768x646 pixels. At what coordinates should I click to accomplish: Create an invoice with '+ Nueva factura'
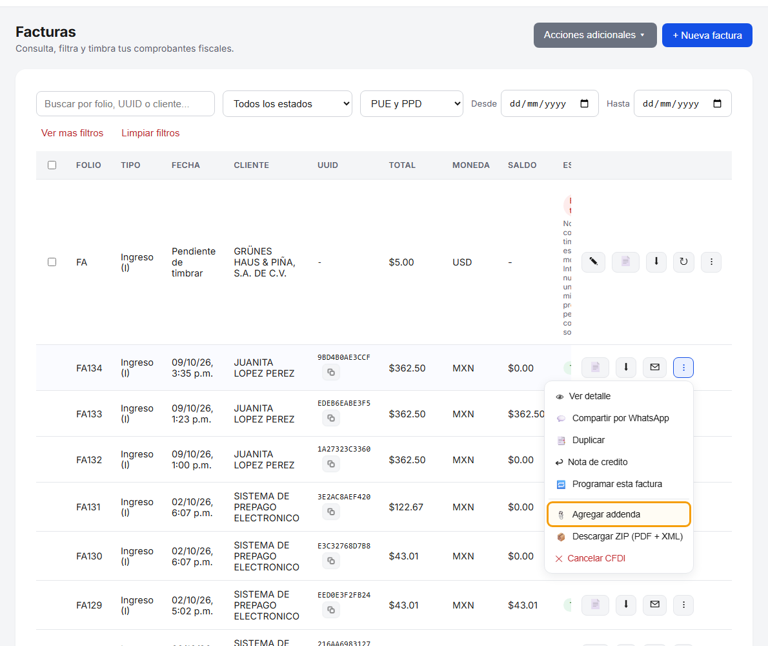[x=707, y=36]
